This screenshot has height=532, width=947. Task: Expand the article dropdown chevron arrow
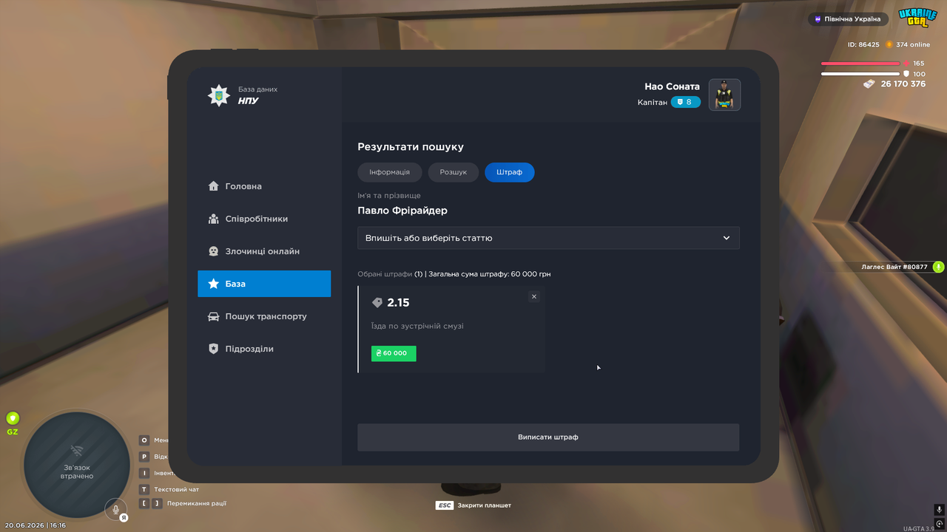[x=727, y=238]
